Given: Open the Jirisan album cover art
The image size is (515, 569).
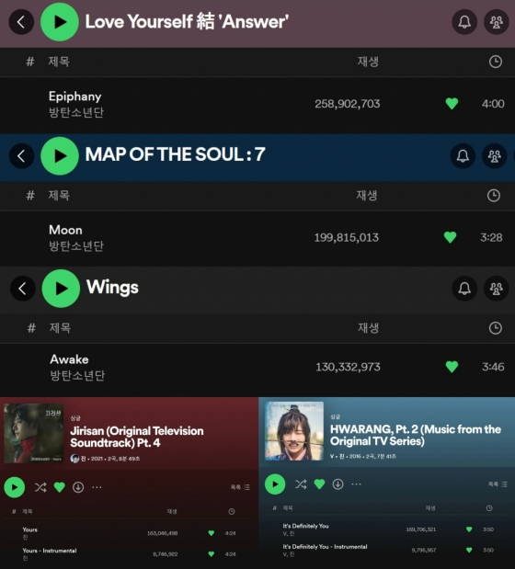Looking at the screenshot, I should (33, 433).
